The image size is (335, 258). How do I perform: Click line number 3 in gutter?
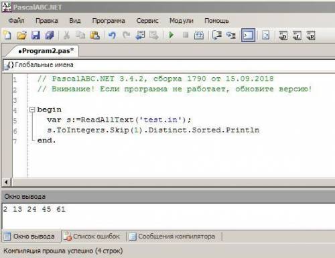[15, 100]
